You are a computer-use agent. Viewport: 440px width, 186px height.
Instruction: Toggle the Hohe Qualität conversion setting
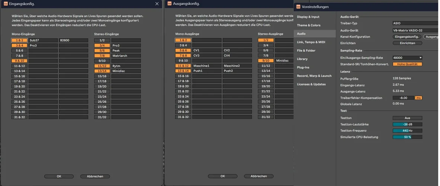[x=407, y=64]
